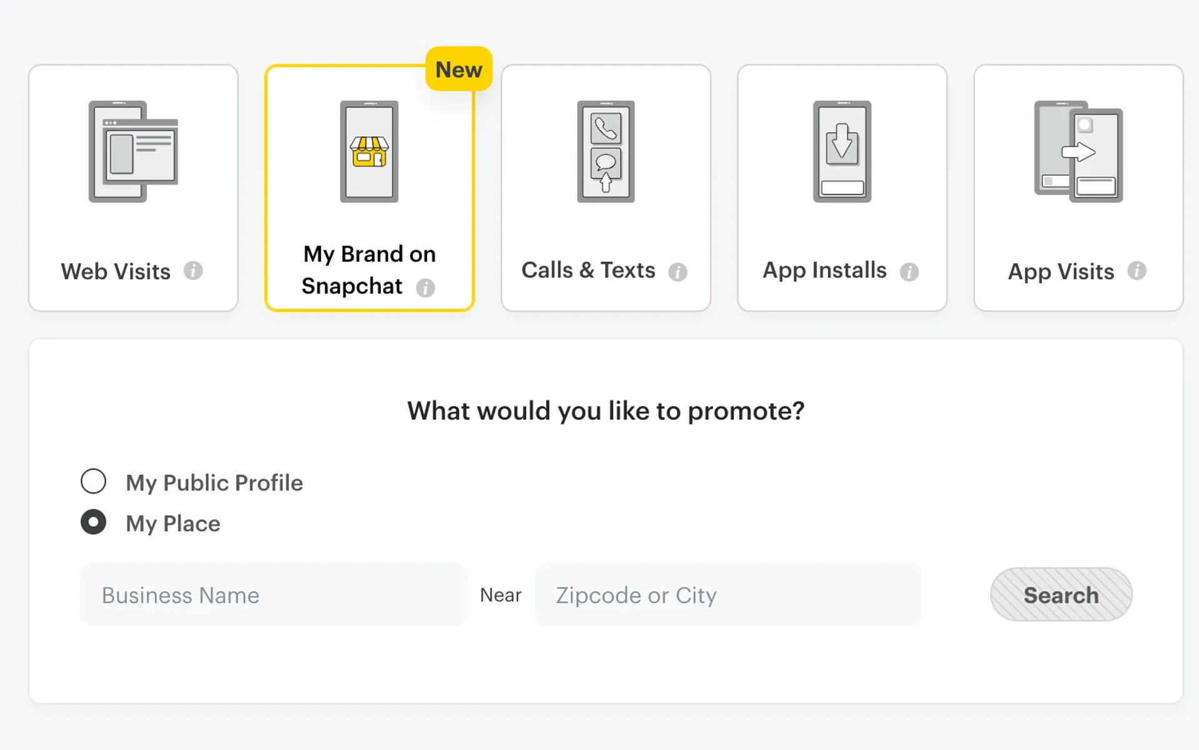
Task: Deselect My Place by choosing My Public Profile
Action: 94,481
